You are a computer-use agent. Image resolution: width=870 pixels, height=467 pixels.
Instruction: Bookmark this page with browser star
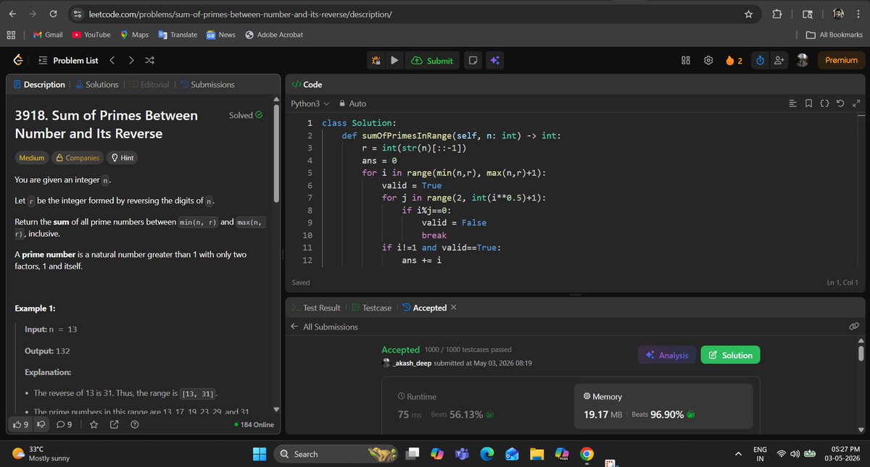(x=748, y=14)
